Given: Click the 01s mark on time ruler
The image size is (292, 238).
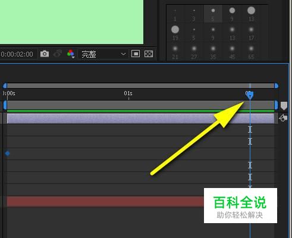Looking at the screenshot, I should point(128,93).
